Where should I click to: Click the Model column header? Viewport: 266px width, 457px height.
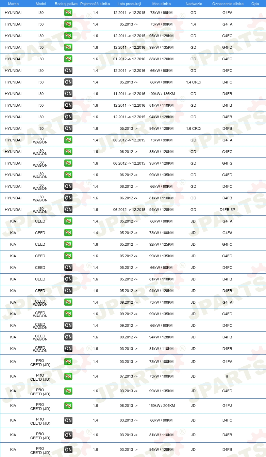[40, 3]
